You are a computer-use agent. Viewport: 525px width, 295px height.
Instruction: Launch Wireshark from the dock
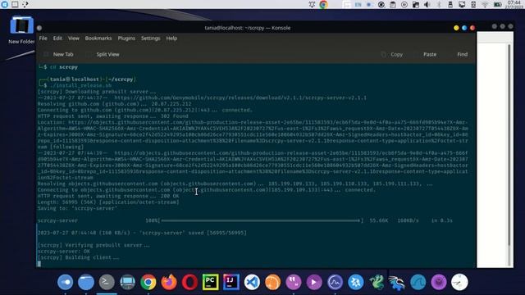tap(418, 282)
